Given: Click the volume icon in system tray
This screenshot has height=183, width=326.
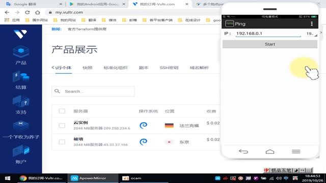Looking at the screenshot, I should tap(279, 178).
